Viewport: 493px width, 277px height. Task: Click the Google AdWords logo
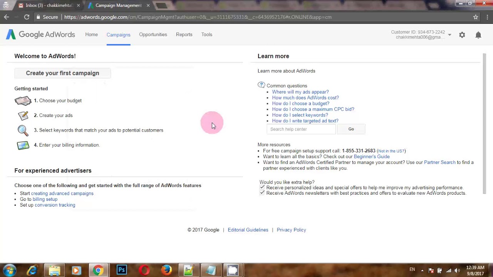[x=40, y=35]
